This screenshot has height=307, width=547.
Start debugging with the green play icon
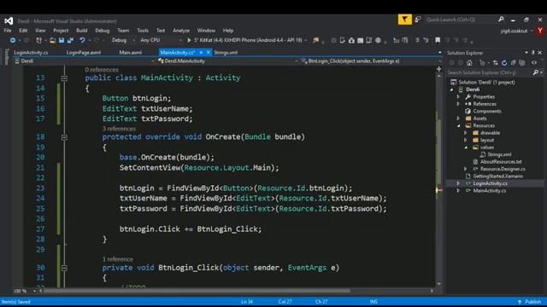click(x=189, y=40)
